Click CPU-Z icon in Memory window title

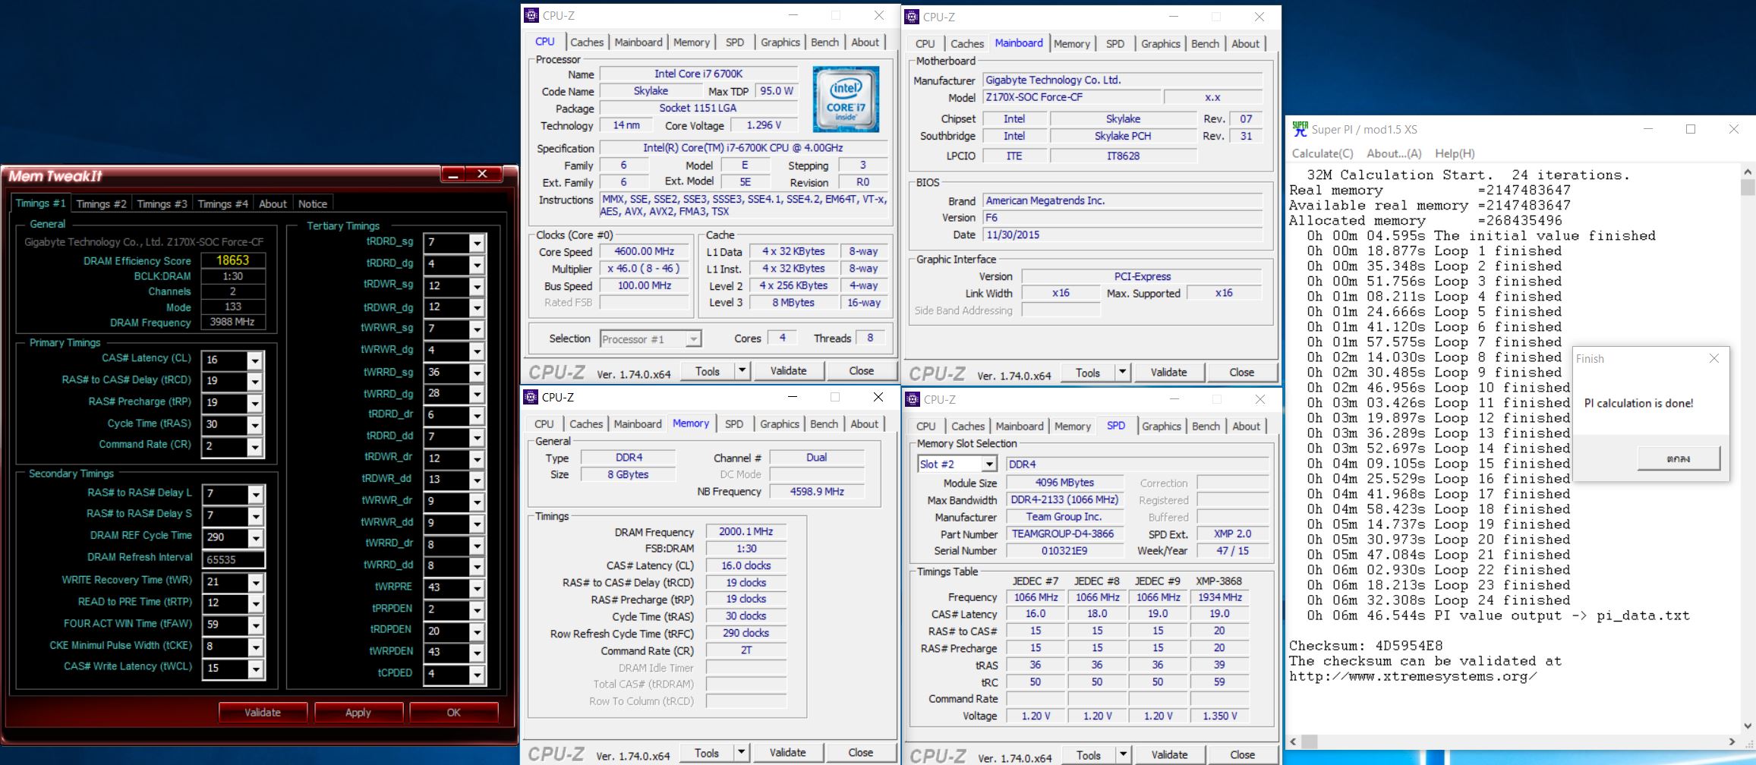point(531,397)
